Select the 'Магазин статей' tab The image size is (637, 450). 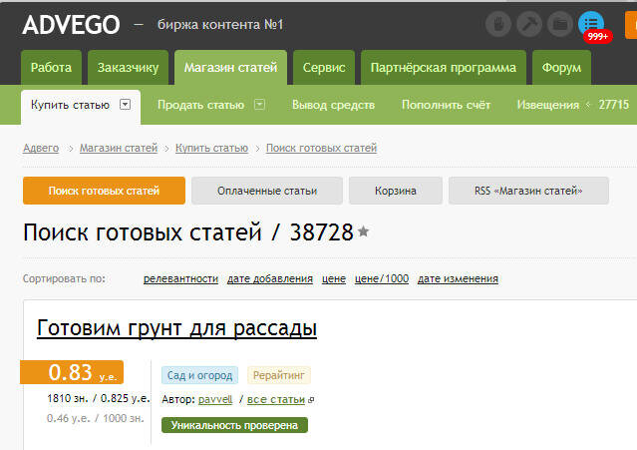coord(230,68)
